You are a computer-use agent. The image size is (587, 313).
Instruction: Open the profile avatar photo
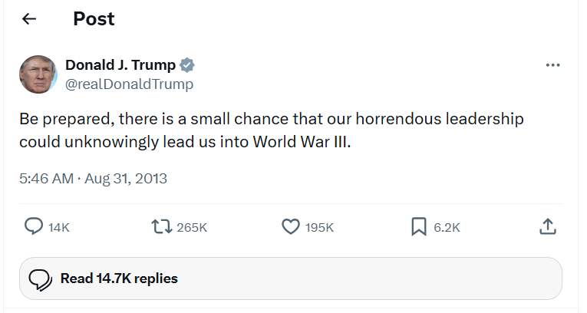pyautogui.click(x=38, y=74)
